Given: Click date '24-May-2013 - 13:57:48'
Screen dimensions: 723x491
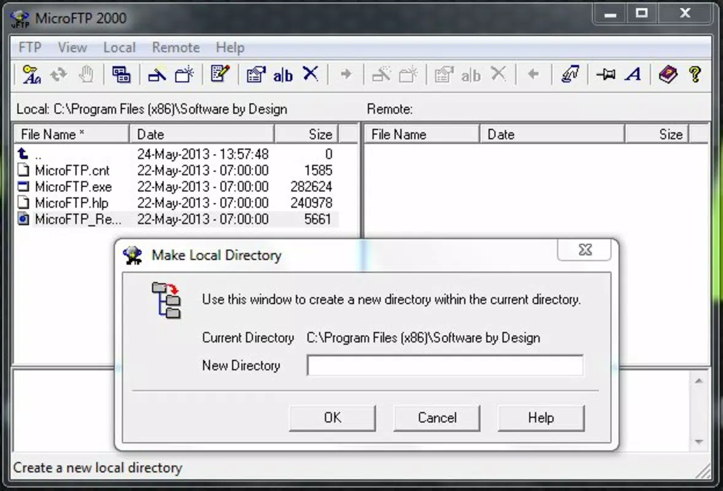Looking at the screenshot, I should point(203,154).
